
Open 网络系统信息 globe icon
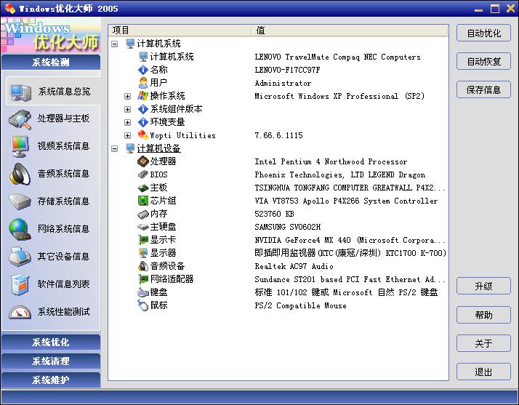(20, 229)
